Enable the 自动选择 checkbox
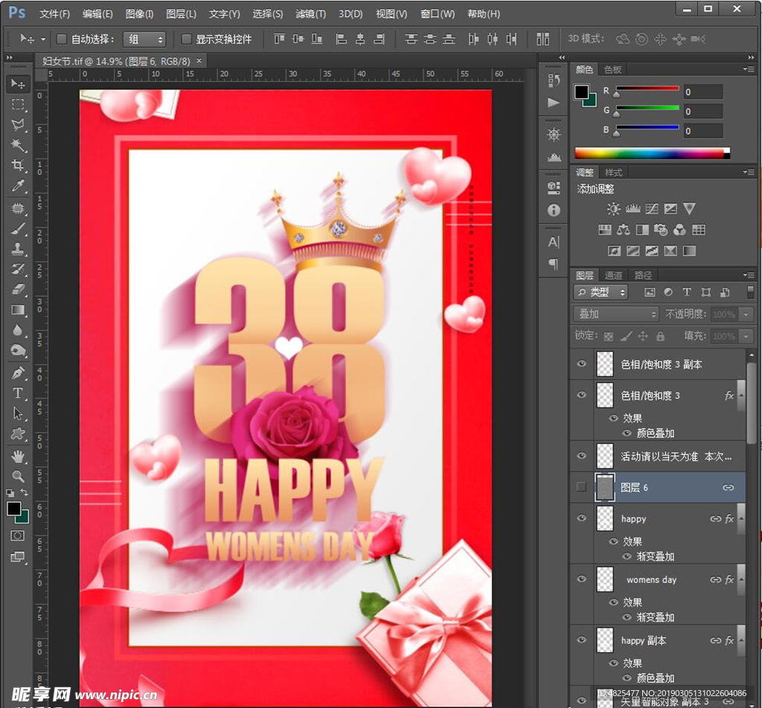The height and width of the screenshot is (708, 762). point(62,39)
